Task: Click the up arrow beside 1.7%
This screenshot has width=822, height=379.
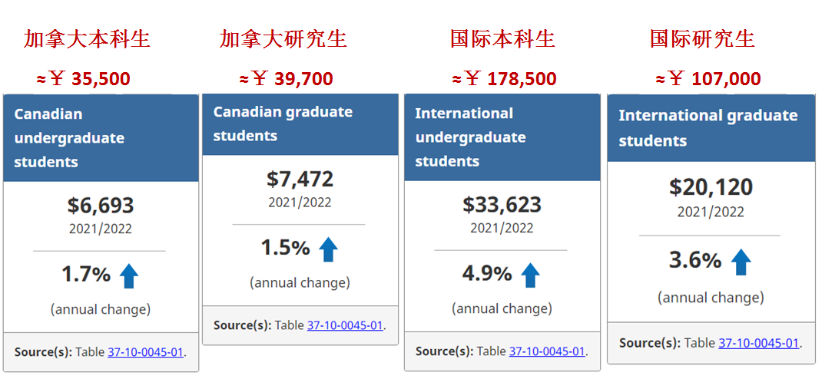Action: (x=129, y=276)
